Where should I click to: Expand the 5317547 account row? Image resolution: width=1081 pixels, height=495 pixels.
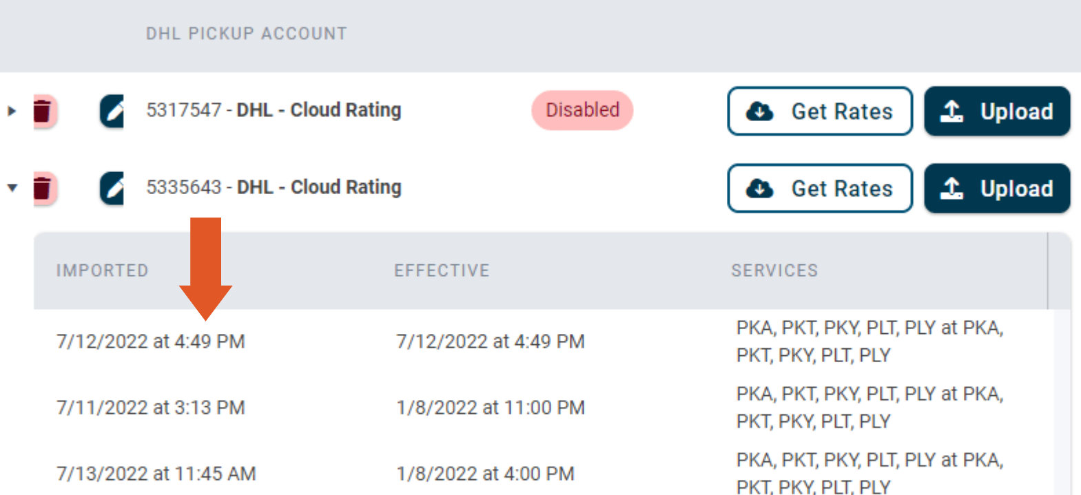click(x=12, y=111)
